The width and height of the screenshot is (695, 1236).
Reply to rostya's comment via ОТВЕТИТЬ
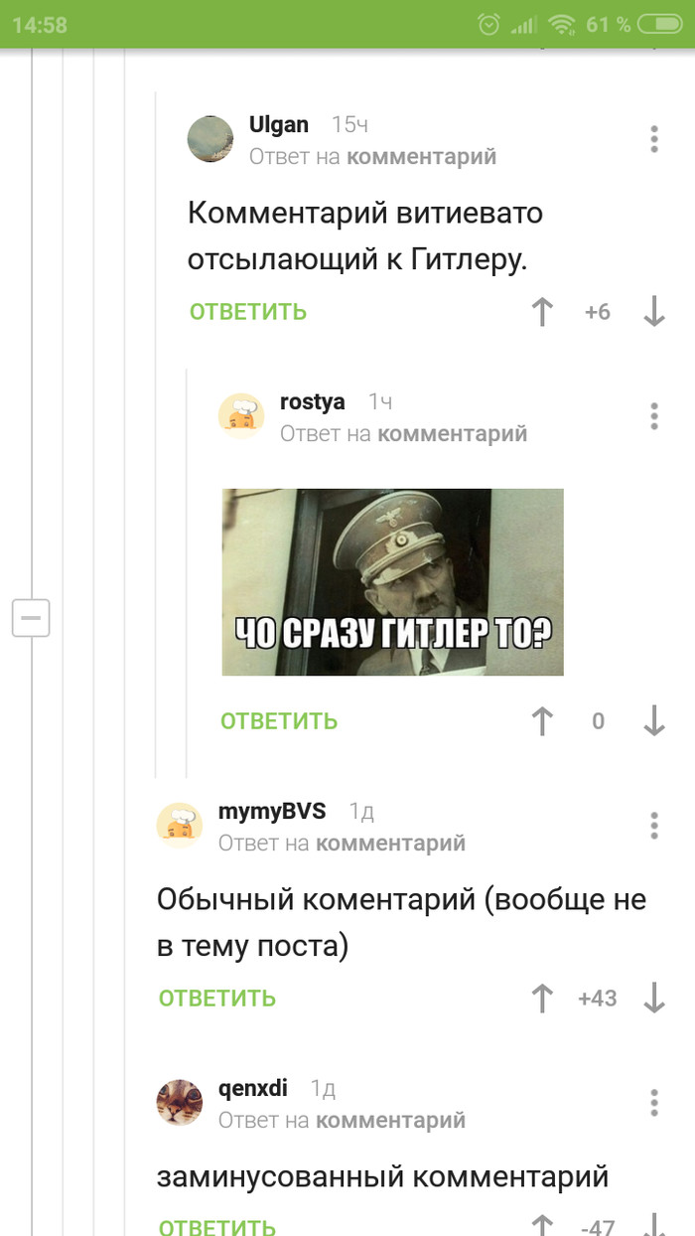(279, 721)
